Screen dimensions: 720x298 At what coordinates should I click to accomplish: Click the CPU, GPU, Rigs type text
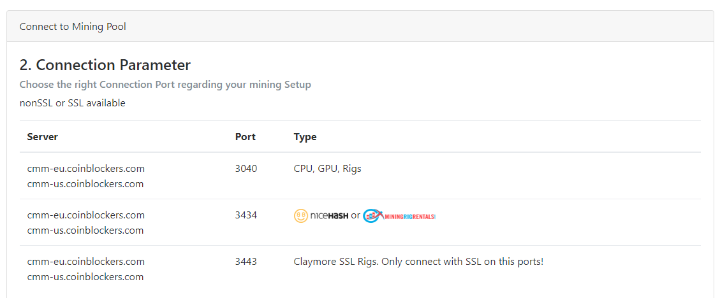coord(328,169)
